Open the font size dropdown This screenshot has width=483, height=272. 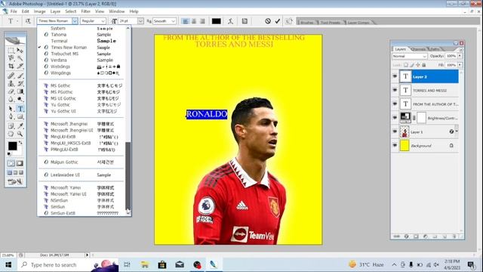(x=140, y=21)
